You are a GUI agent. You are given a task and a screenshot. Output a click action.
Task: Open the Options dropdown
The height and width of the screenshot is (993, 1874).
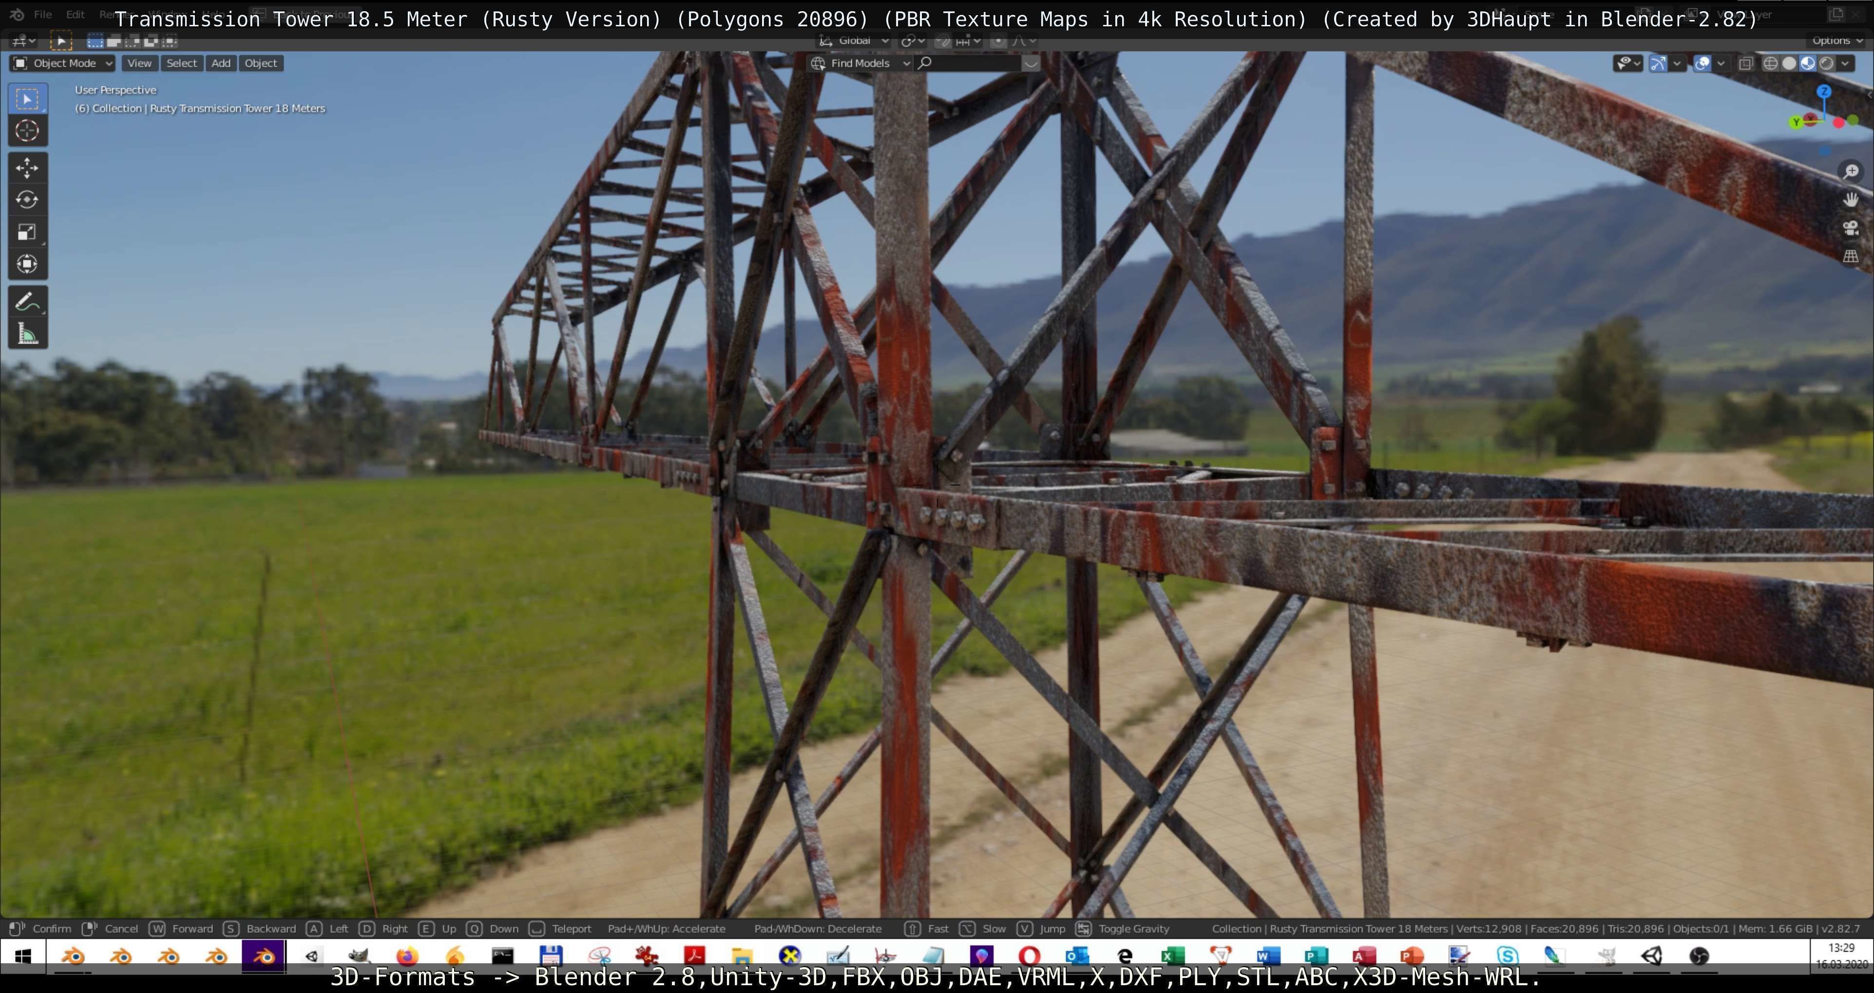(1836, 41)
